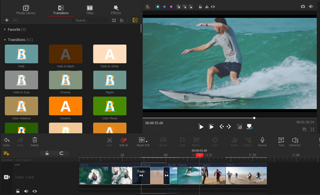This screenshot has width=320, height=195.
Task: Open the audio Extractor tool
Action: point(295,140)
